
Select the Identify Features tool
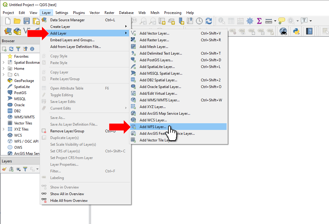[x=221, y=21]
